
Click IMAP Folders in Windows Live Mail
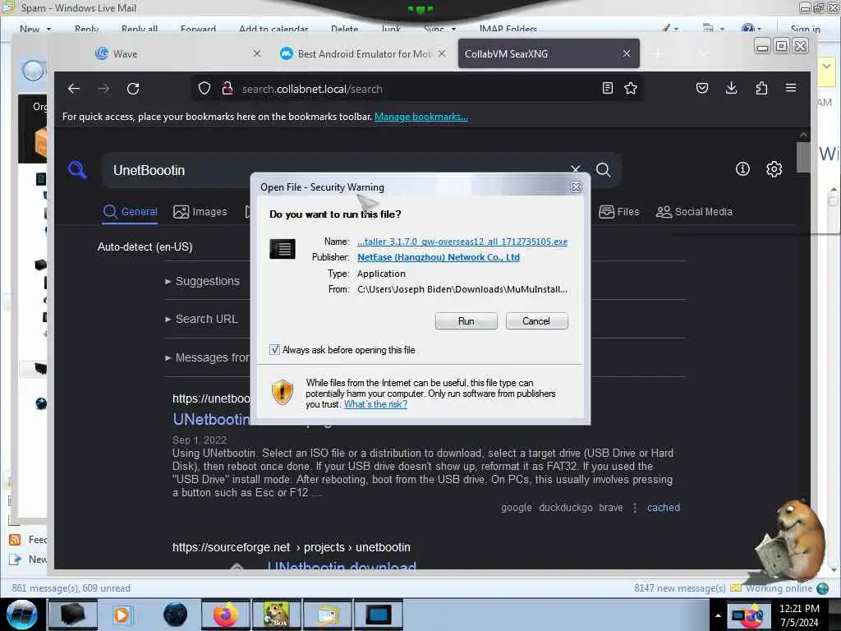[508, 29]
